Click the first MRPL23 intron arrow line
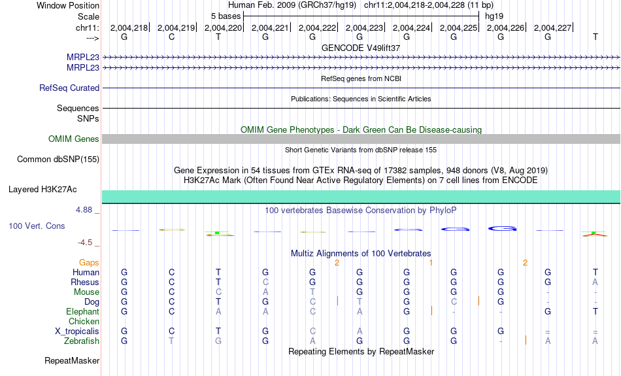This screenshot has width=621, height=376. [x=361, y=58]
